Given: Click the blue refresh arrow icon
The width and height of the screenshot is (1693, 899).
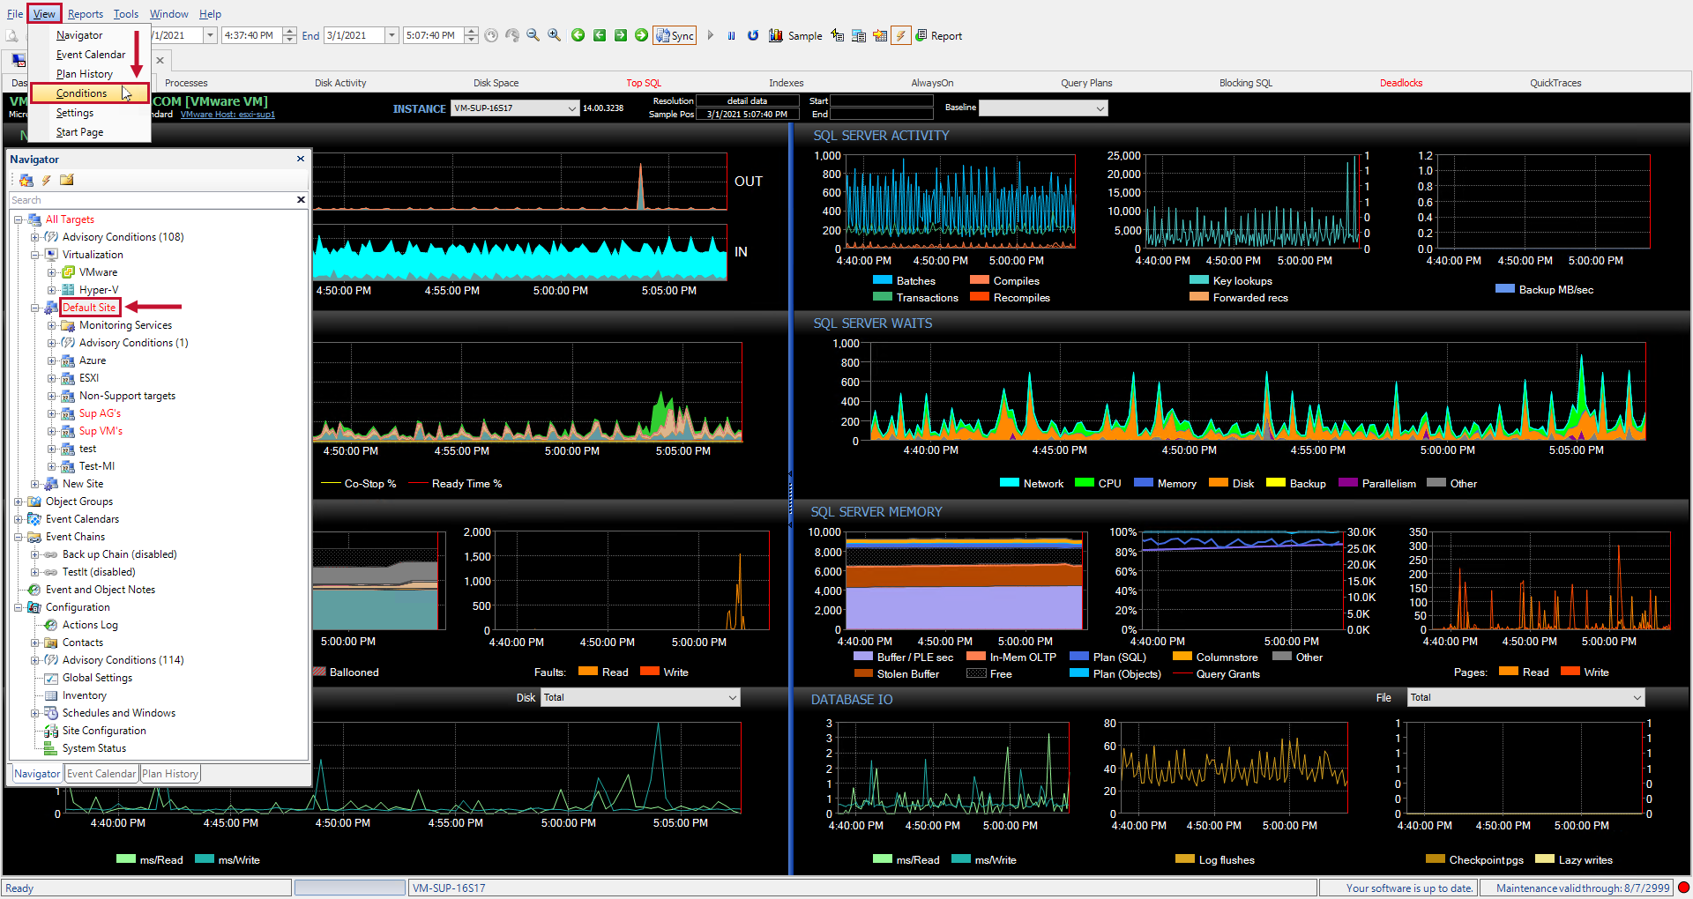Looking at the screenshot, I should click(x=753, y=36).
